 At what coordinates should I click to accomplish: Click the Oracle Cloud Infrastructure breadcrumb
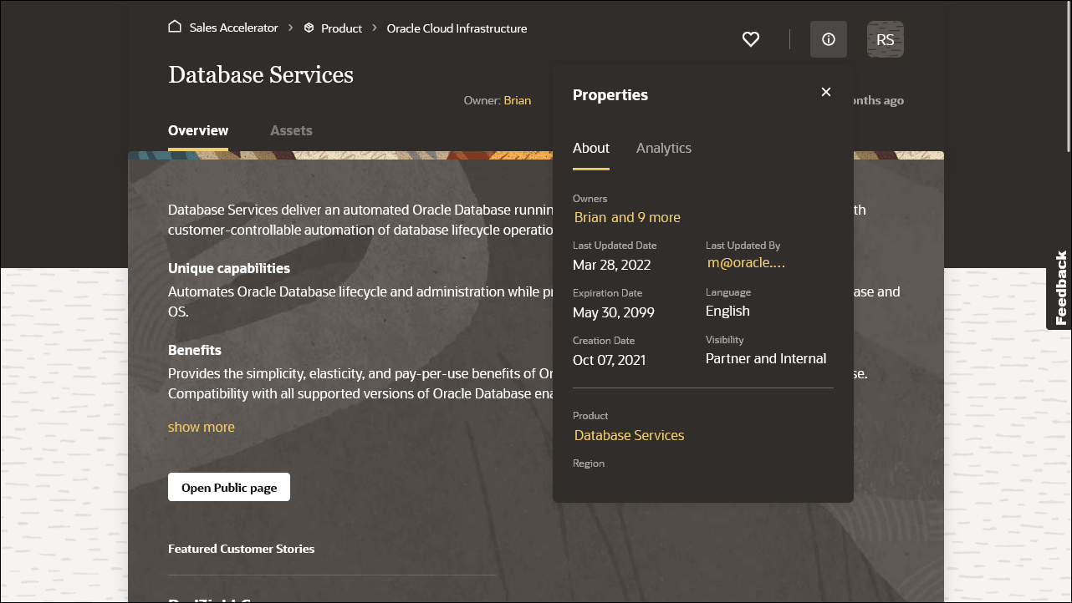(457, 28)
